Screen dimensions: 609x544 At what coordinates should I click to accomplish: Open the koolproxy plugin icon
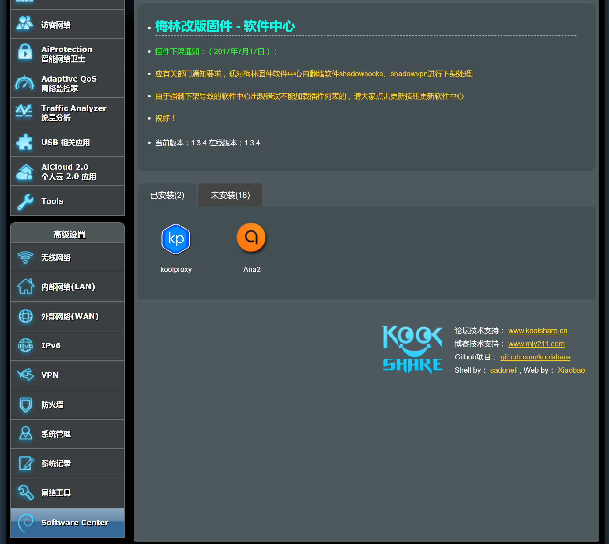(176, 239)
